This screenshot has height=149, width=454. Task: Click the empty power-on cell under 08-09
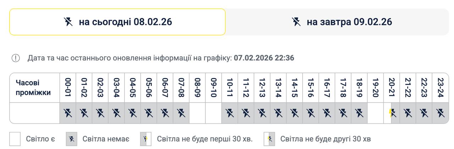point(197,113)
